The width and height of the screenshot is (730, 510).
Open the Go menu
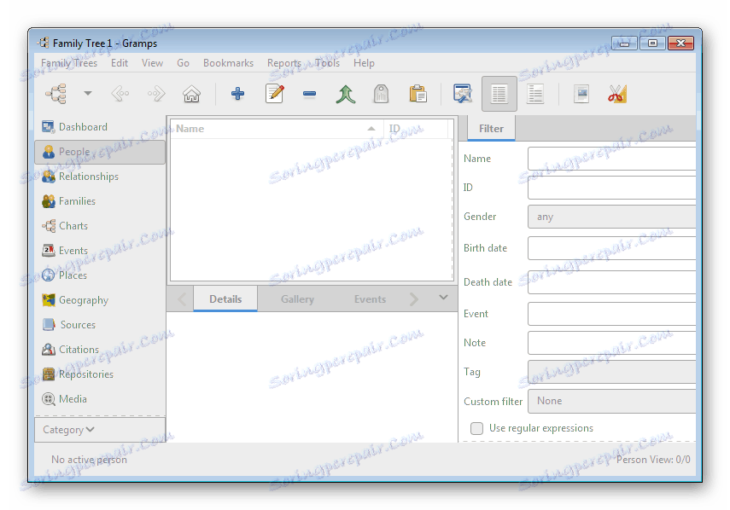183,63
